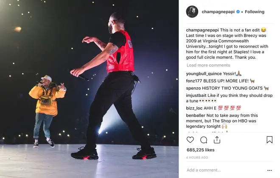Viewport: 280px width, 178px height.
Task: Toggle the Following button
Action: point(255,12)
